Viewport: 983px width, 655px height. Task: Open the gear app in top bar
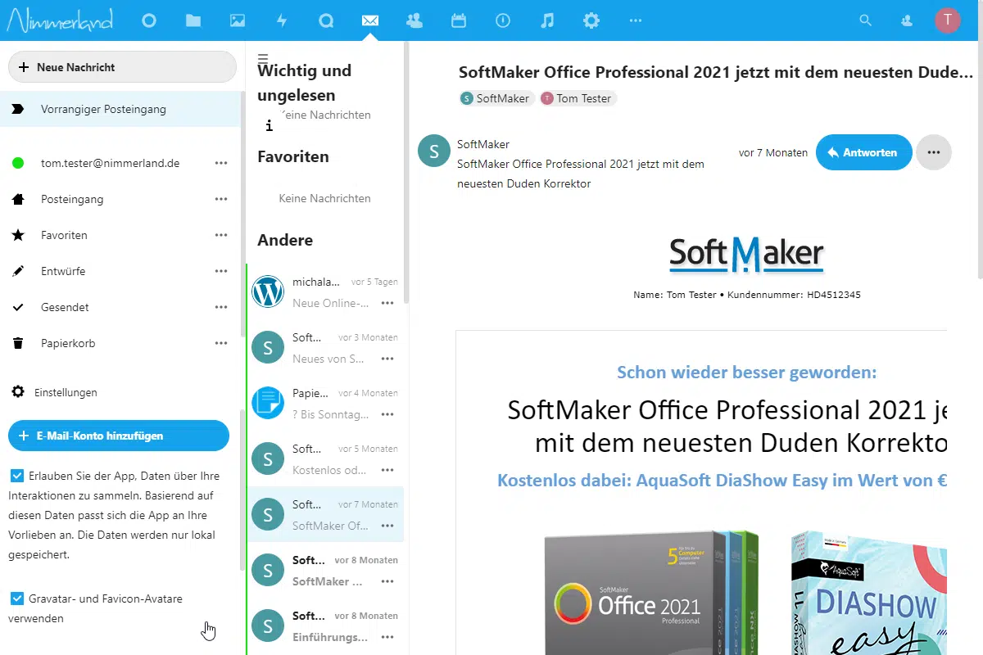(591, 20)
